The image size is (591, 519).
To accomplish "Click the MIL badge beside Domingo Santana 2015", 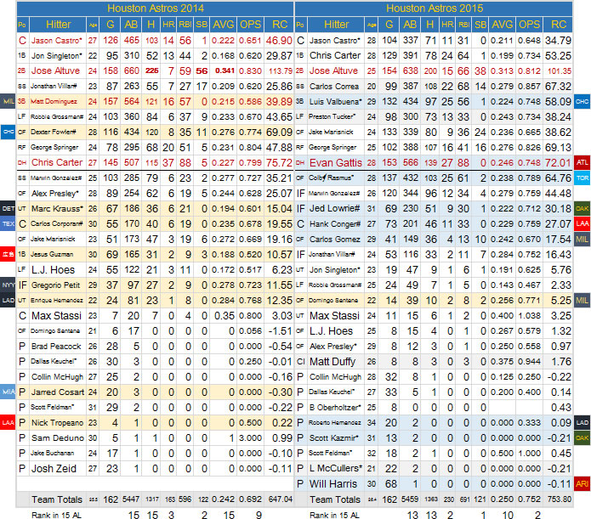I will [x=582, y=300].
